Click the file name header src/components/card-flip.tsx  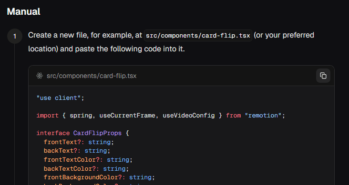coord(92,76)
